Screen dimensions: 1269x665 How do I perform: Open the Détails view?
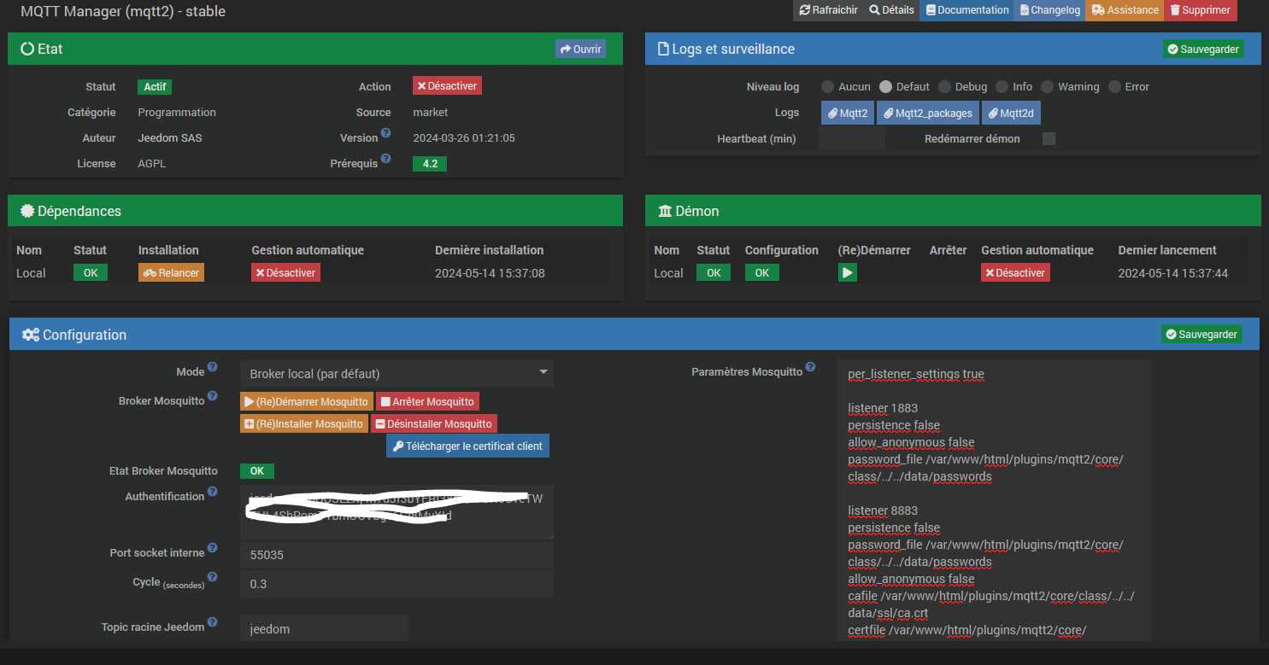(891, 10)
